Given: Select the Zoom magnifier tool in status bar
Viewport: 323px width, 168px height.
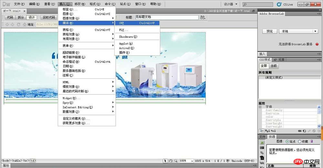Looking at the screenshot, I should (x=176, y=161).
